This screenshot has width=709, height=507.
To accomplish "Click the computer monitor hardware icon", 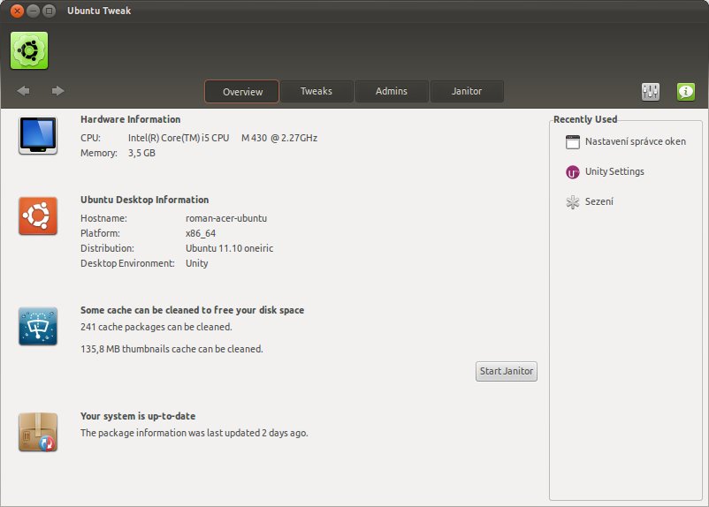I will [38, 135].
